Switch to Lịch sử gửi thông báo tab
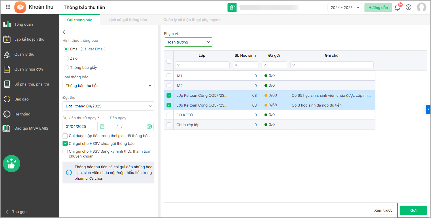 (128, 20)
